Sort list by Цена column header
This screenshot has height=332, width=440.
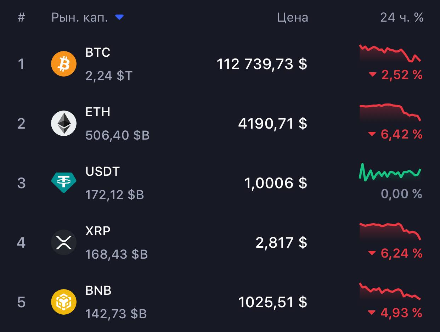292,17
